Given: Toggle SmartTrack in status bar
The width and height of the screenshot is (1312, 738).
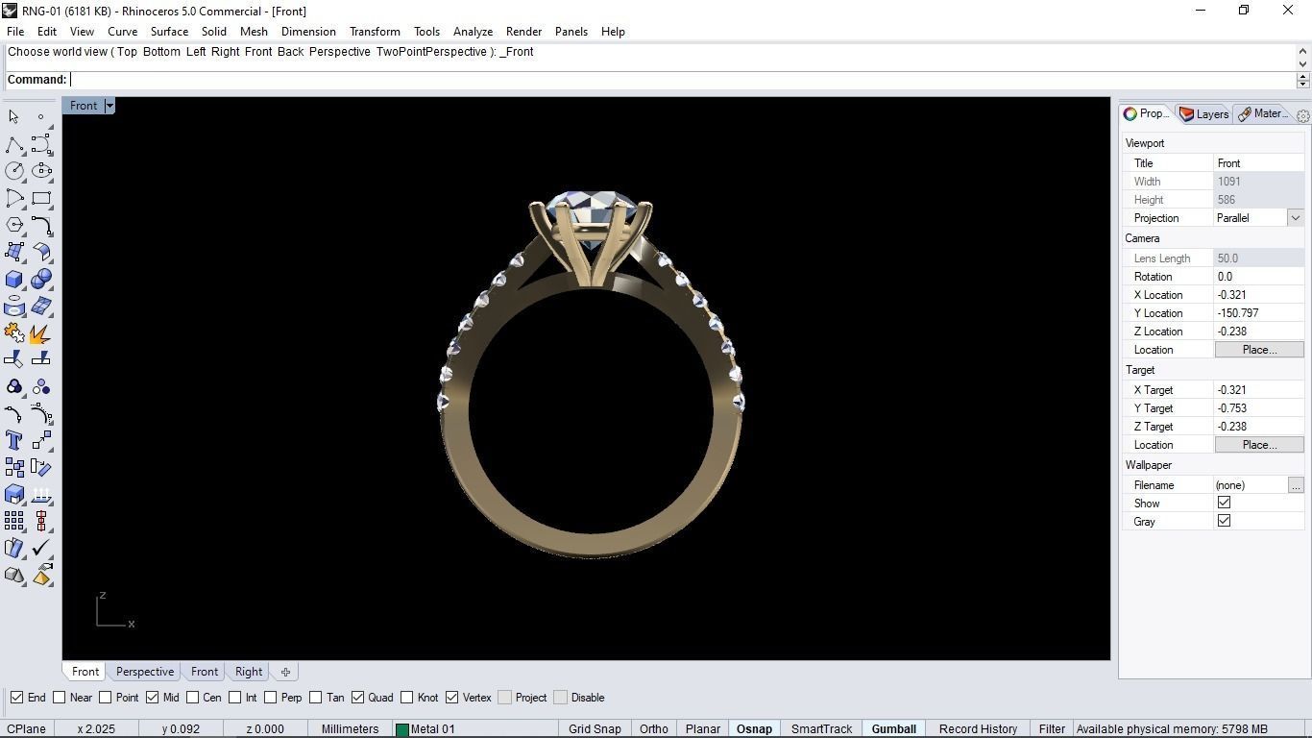Looking at the screenshot, I should [x=821, y=728].
